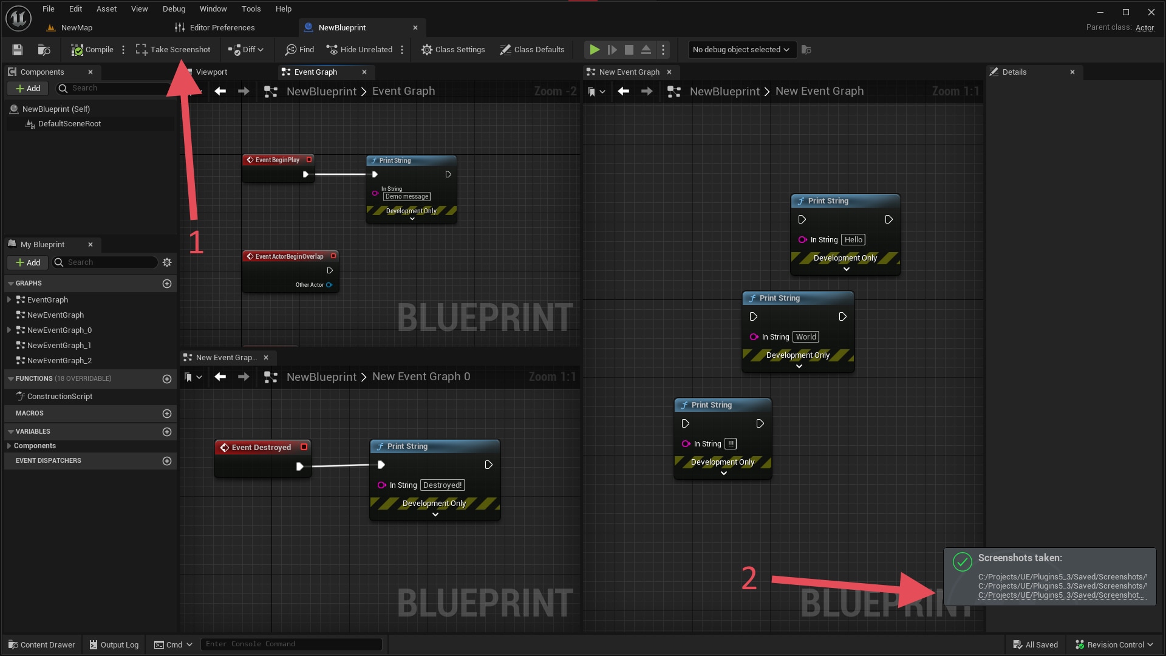Open the Diff dropdown

pyautogui.click(x=246, y=49)
